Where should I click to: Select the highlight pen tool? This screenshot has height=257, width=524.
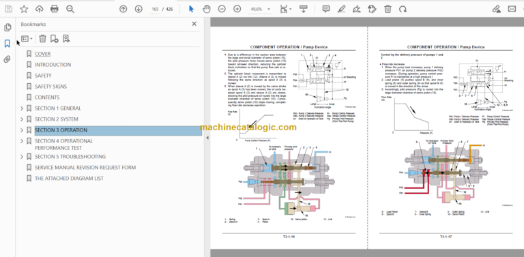pyautogui.click(x=341, y=9)
